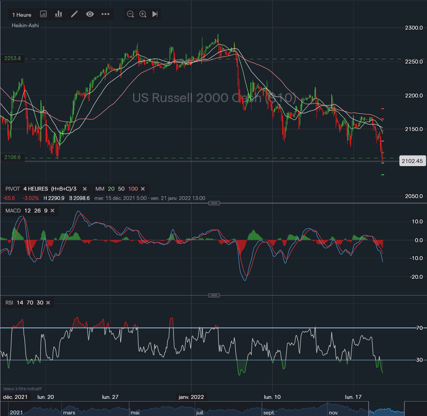Click the RSI 70 level label

point(420,328)
